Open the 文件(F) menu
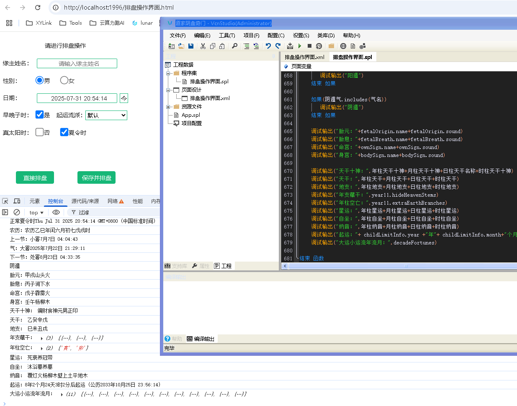The image size is (517, 406). coord(177,36)
